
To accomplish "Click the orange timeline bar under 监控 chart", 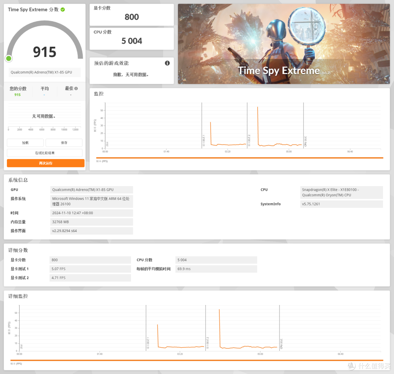I will (x=240, y=158).
